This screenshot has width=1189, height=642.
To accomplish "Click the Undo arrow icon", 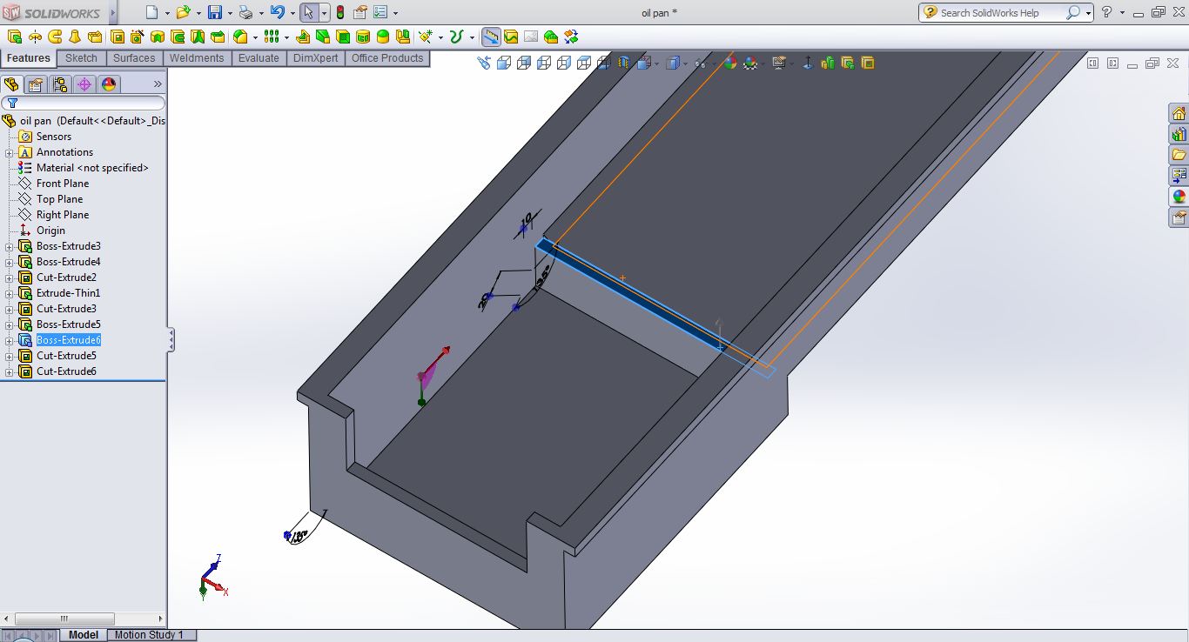I will pos(277,12).
